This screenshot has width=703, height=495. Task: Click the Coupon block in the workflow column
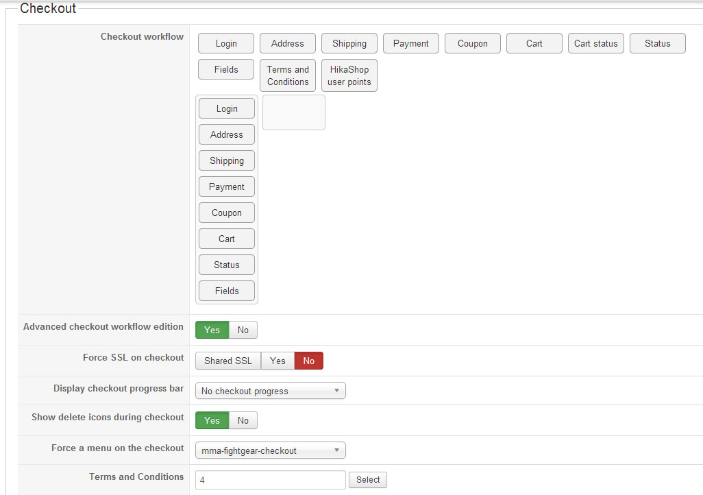(227, 213)
